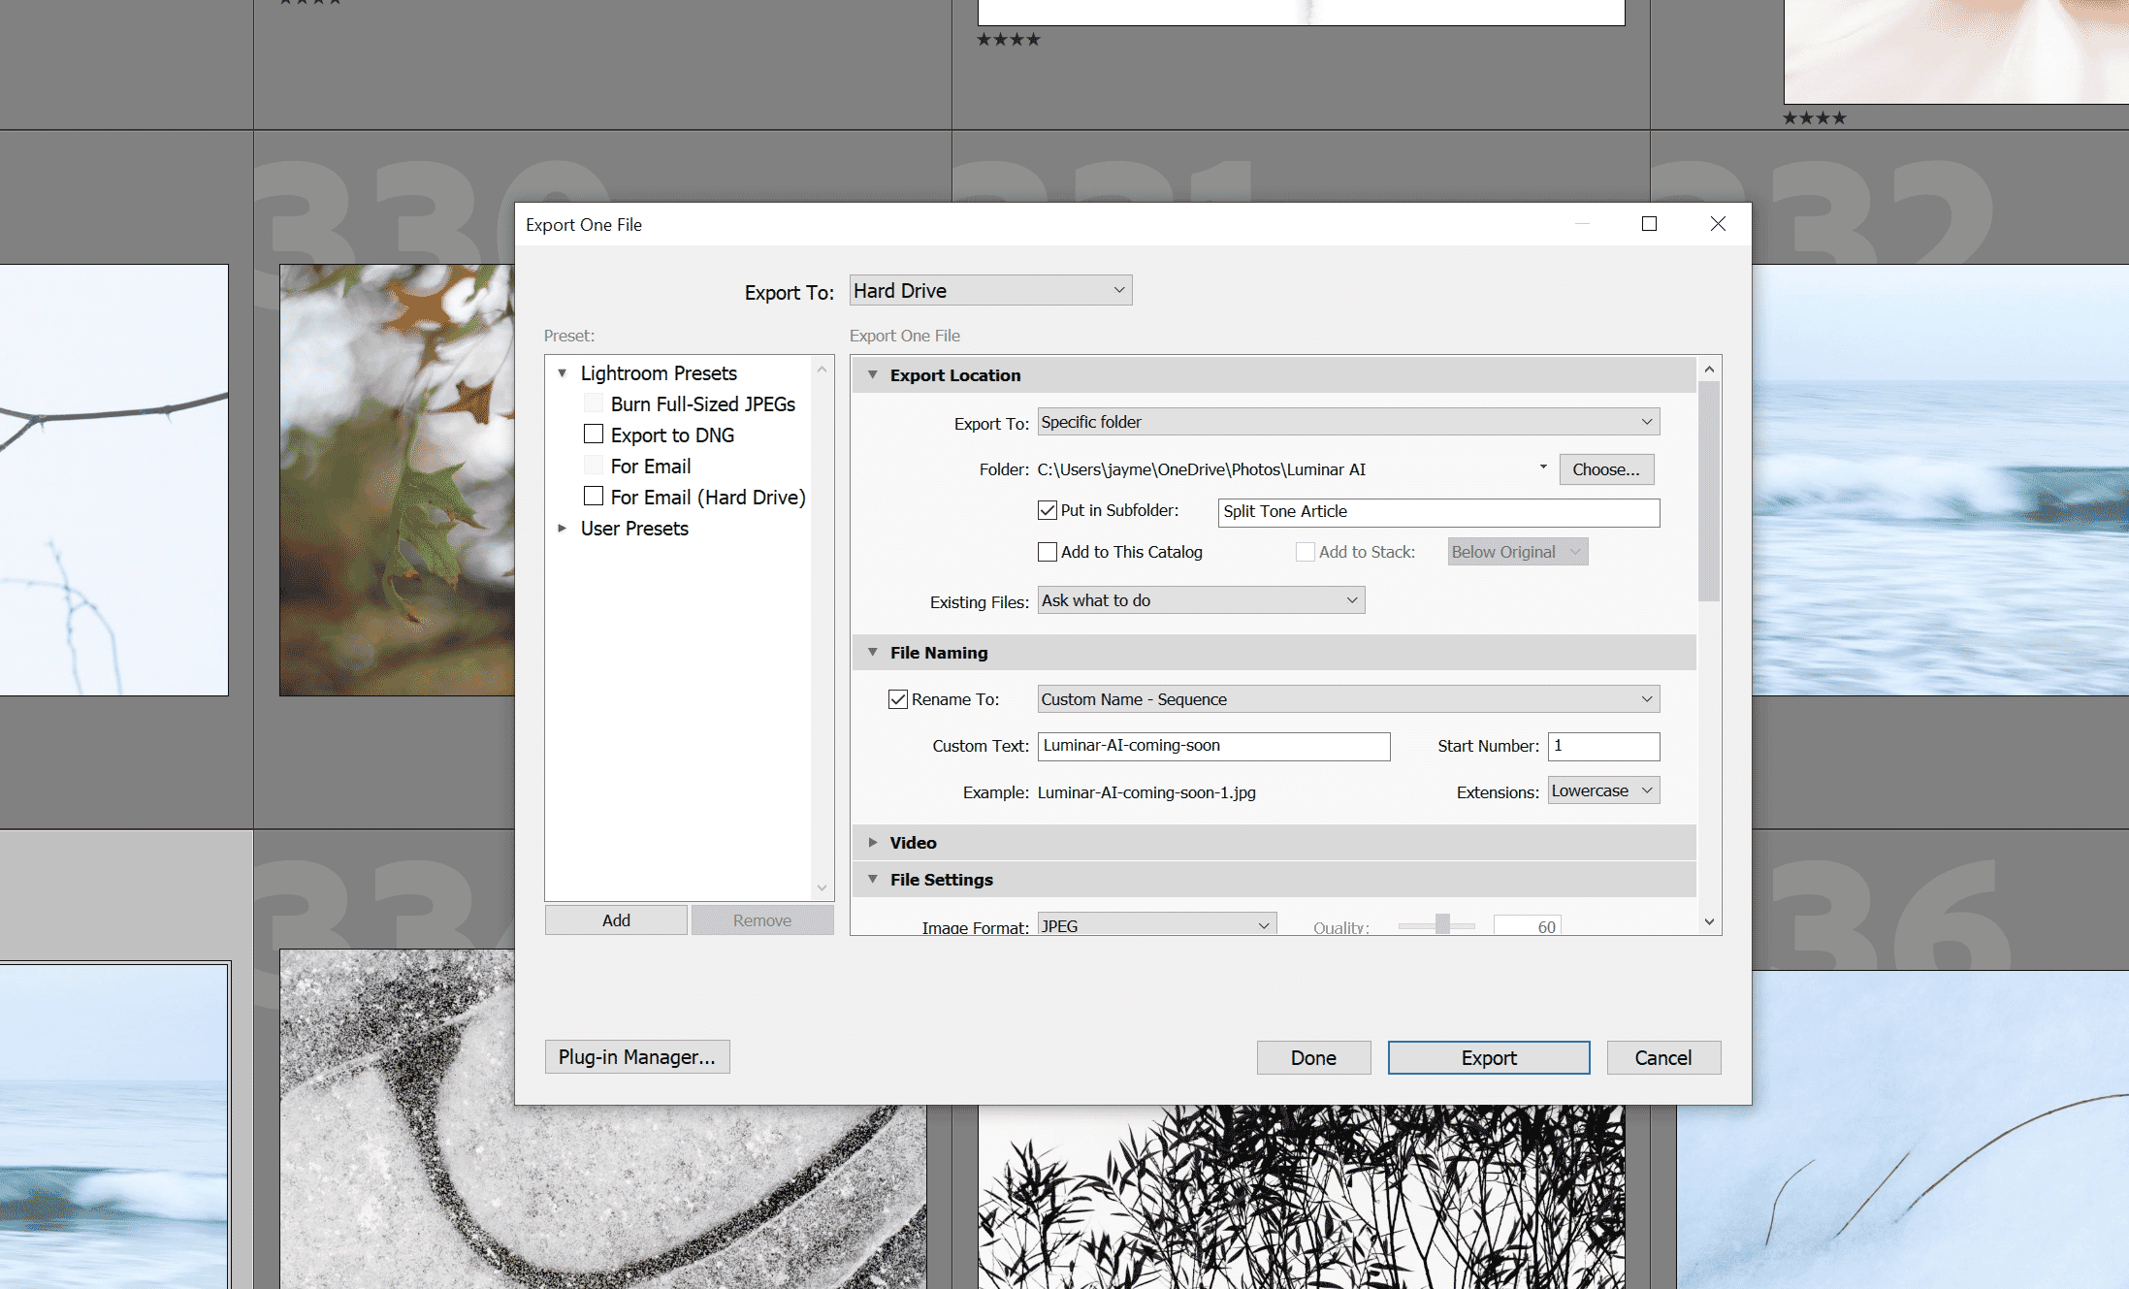This screenshot has width=2129, height=1289.
Task: Click the Choose folder button
Action: pos(1606,468)
